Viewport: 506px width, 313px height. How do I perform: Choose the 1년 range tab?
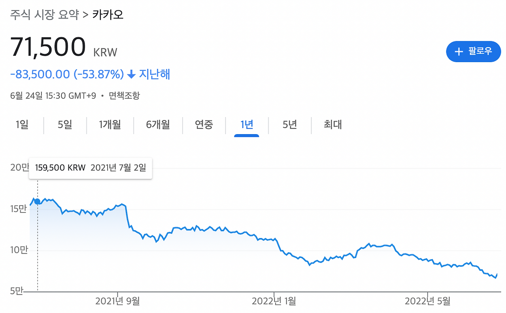tap(247, 125)
